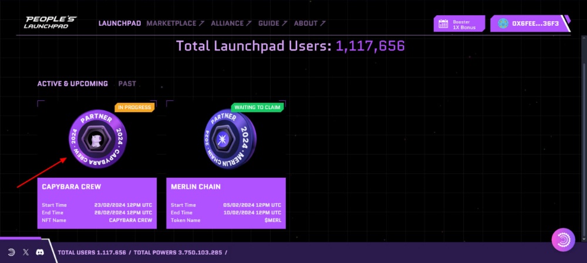Viewport: 587px width, 263px height.
Task: Click the Booster 1X Bonus button
Action: 460,23
